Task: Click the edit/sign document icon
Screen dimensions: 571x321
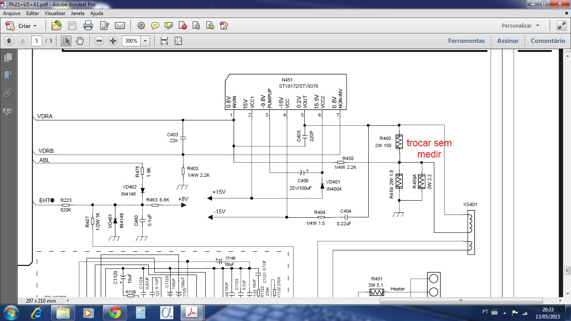Action: [104, 25]
